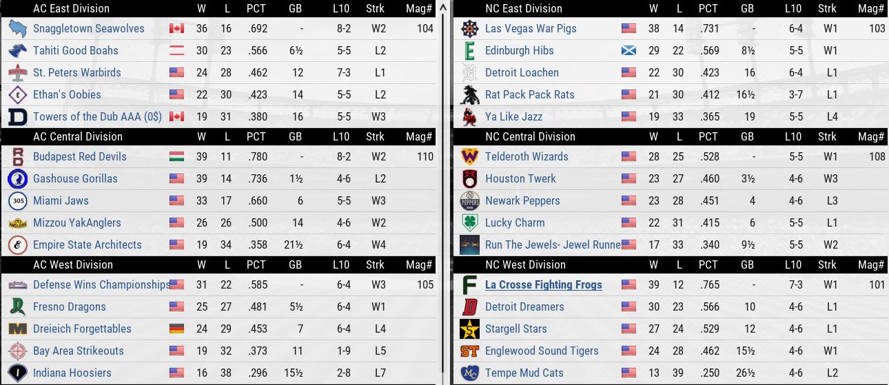Click the Edinburgh Hibs green E logo
Image resolution: width=889 pixels, height=385 pixels.
pos(470,51)
